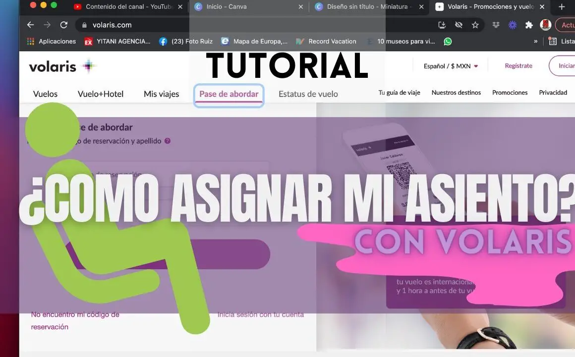Close the Contenido del canal YouTube tab

[180, 6]
